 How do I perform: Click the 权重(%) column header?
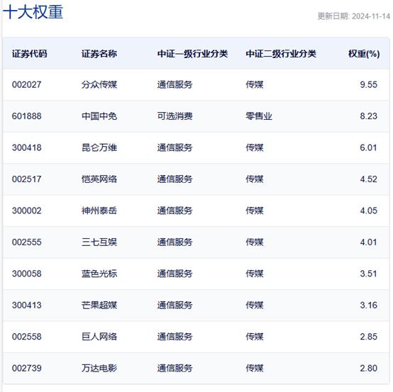tap(364, 54)
